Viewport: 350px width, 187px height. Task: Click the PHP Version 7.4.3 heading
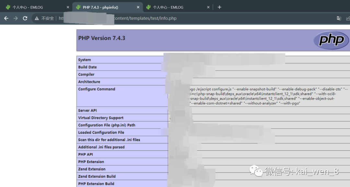coord(101,38)
